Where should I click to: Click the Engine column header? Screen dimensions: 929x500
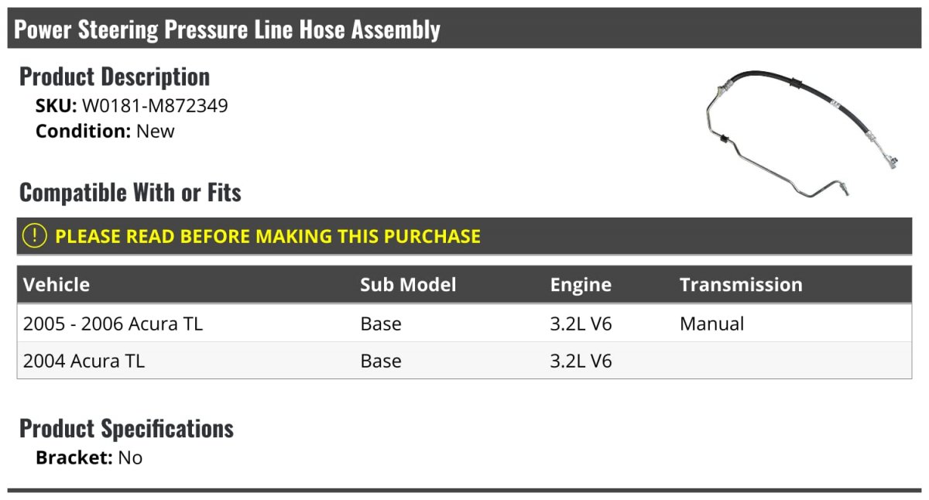581,285
